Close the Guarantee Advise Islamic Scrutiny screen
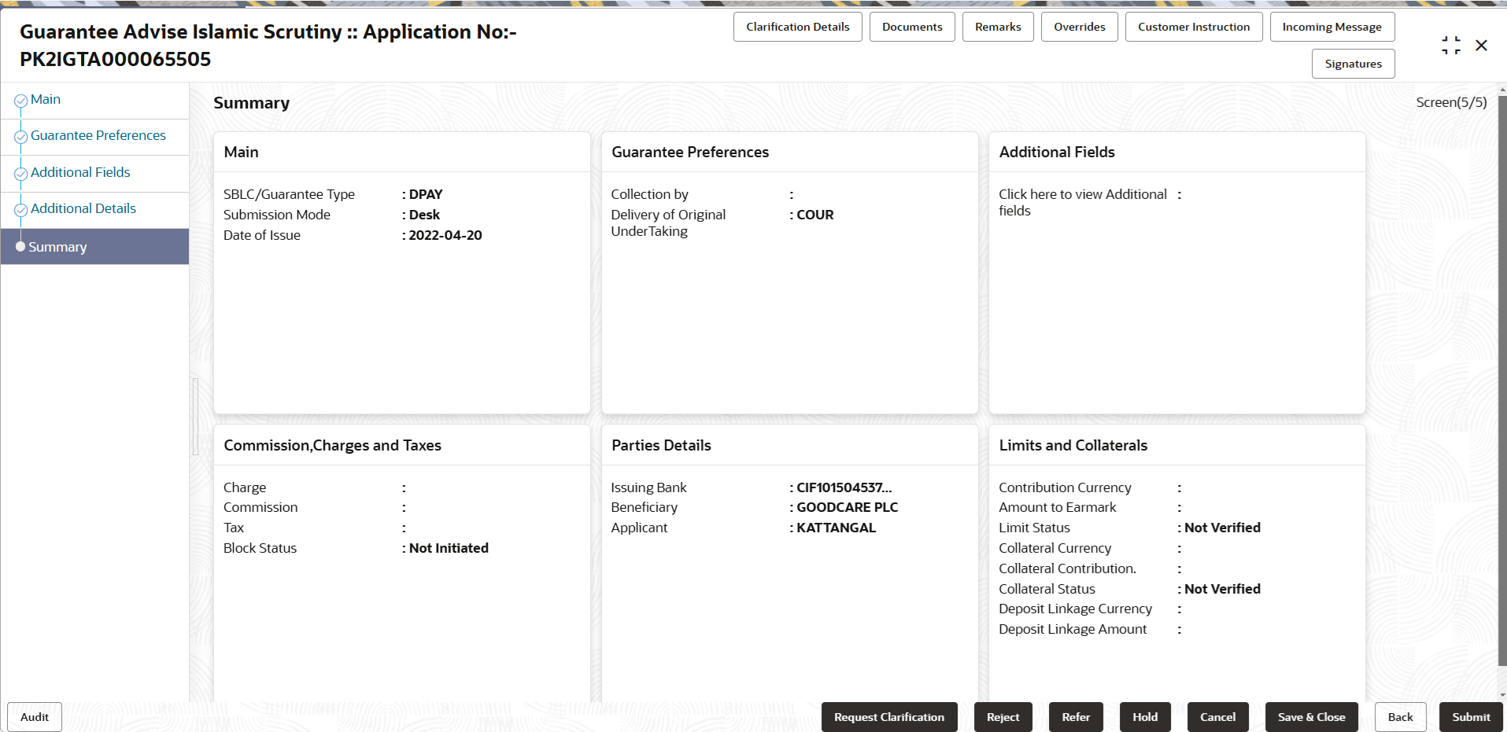Image resolution: width=1507 pixels, height=732 pixels. click(x=1481, y=46)
